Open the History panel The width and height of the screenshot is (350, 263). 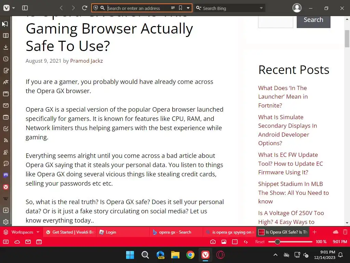pos(6,59)
